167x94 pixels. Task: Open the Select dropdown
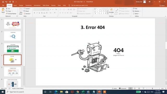click(x=136, y=14)
